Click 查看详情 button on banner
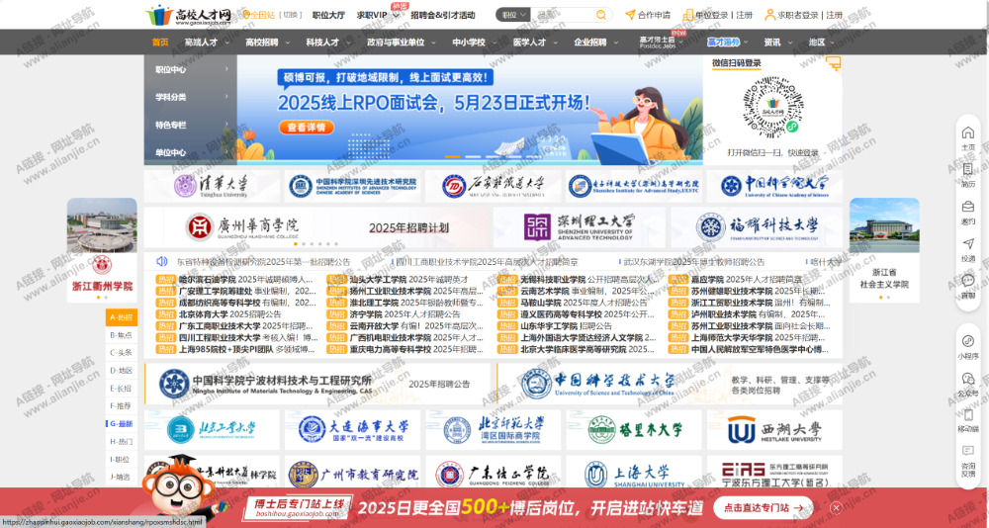The height and width of the screenshot is (528, 989). [306, 128]
